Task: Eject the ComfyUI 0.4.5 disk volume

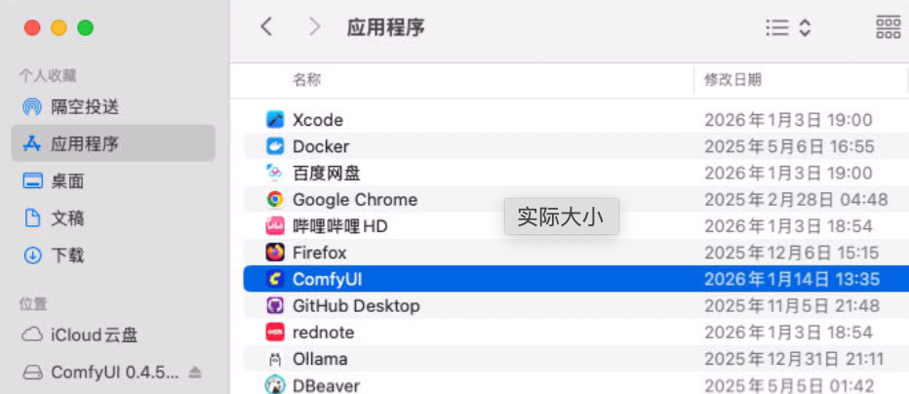Action: point(195,373)
